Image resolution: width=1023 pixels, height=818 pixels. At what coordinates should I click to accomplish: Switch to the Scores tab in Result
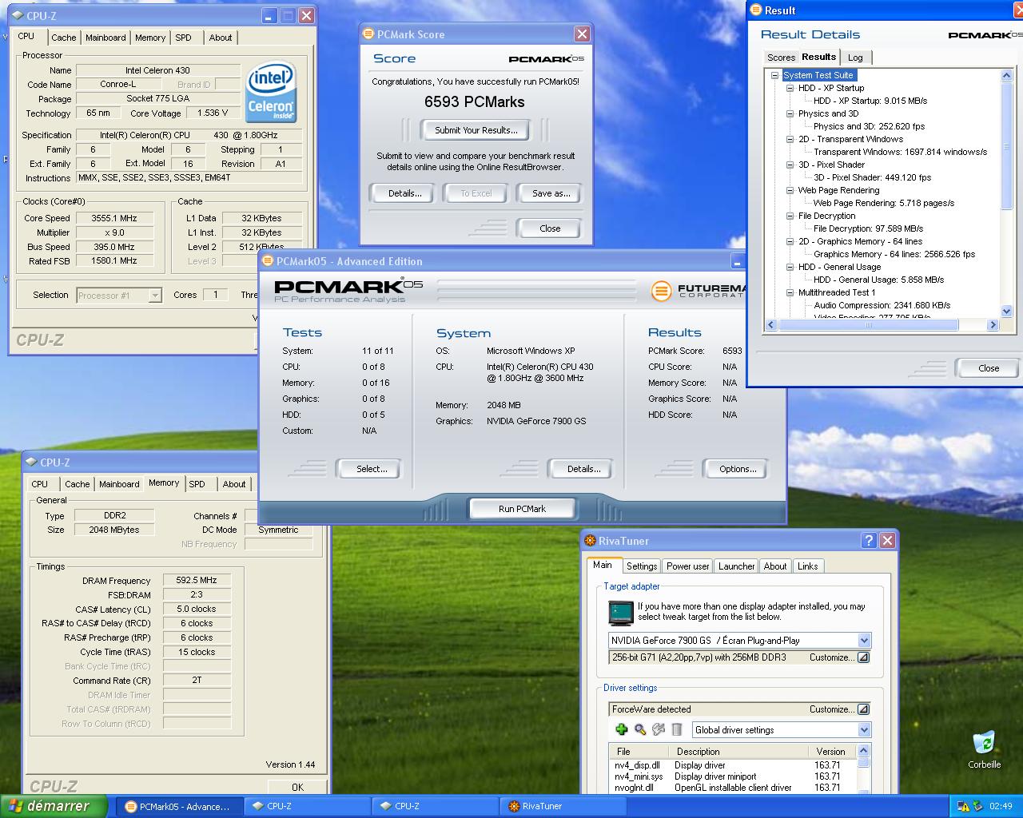click(x=781, y=58)
